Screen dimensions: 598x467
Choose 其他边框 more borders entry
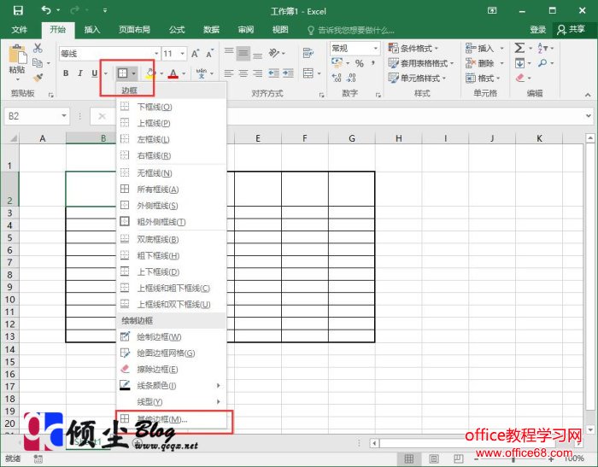pyautogui.click(x=171, y=419)
